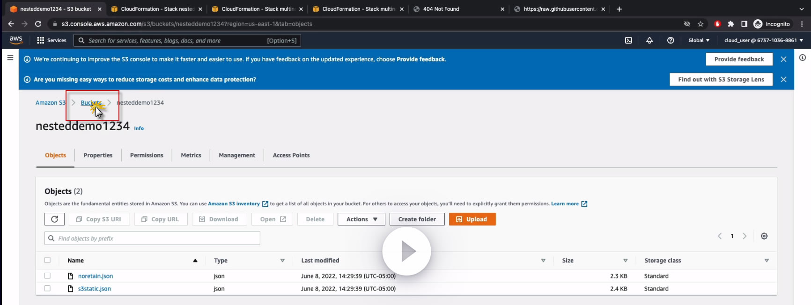Switch to the Access Points tab

coord(291,155)
